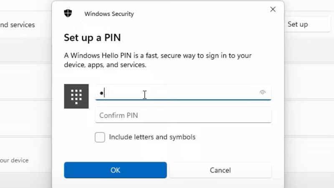This screenshot has width=334, height=188.
Task: Click the "Windows Security" title text
Action: [x=109, y=14]
